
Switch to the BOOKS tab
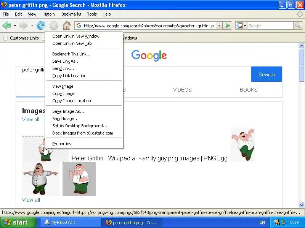tap(249, 90)
